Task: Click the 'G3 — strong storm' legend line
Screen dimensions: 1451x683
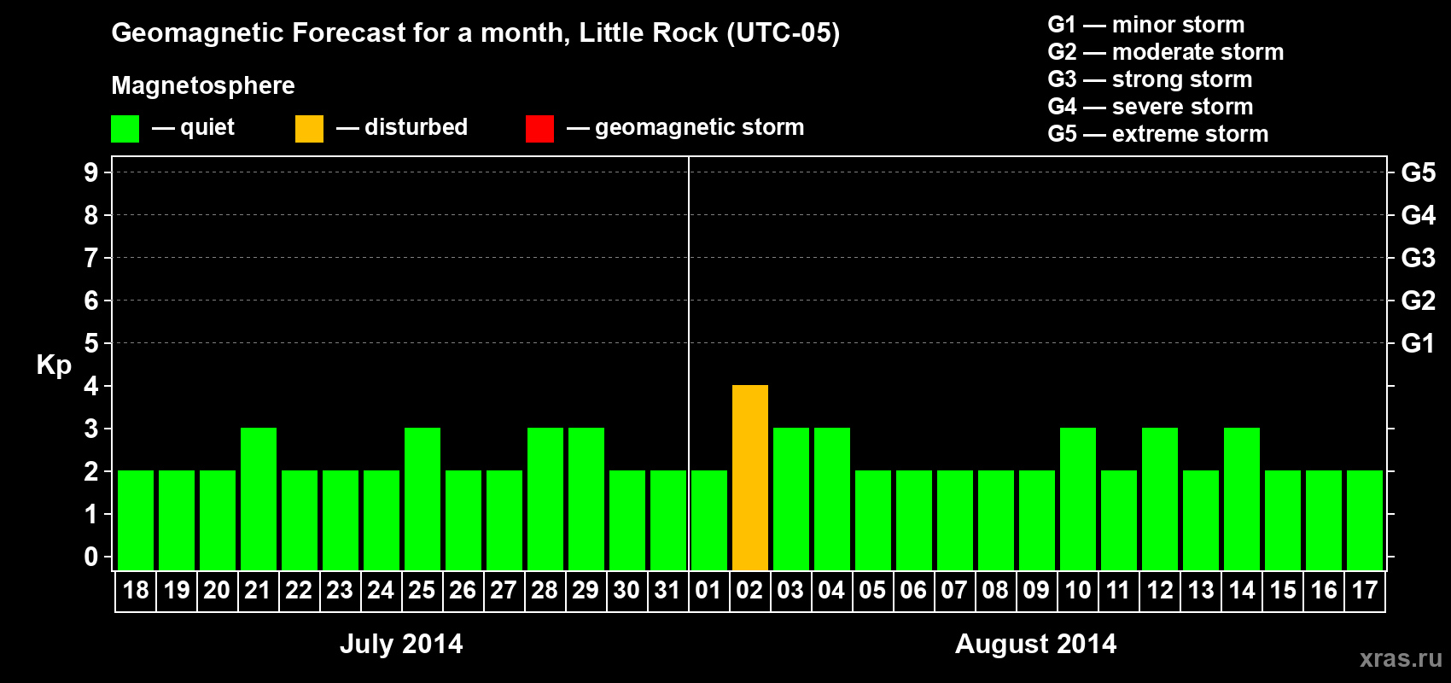Action: click(1150, 79)
